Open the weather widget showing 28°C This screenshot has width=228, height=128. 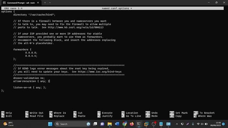[x=9, y=124]
